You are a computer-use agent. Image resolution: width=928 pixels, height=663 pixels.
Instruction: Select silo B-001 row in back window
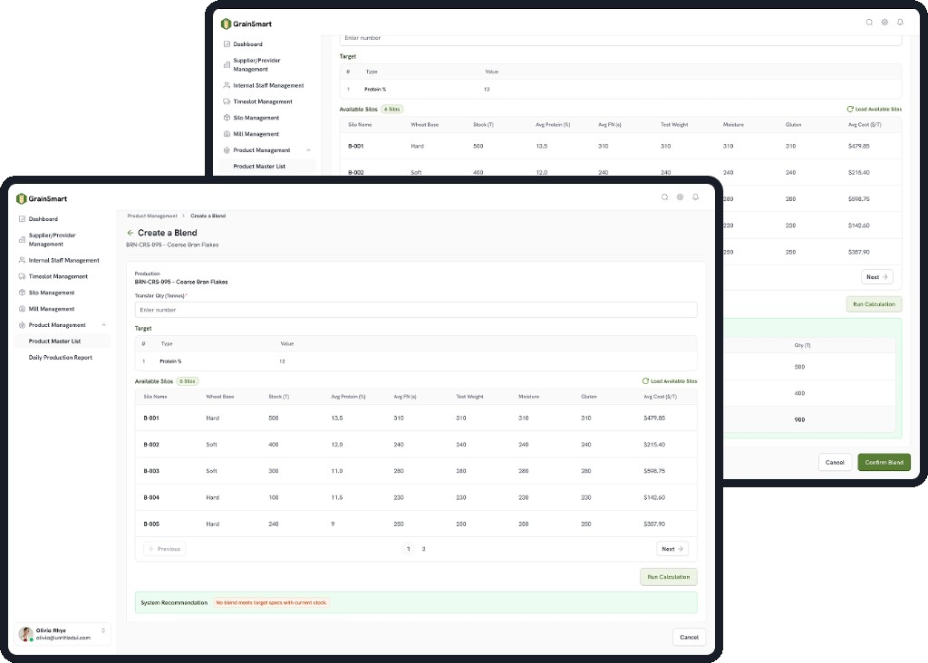(621, 146)
